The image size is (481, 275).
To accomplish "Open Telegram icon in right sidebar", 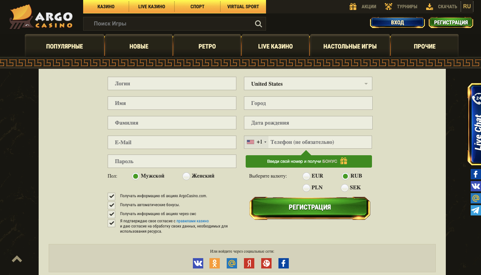I will point(475,210).
